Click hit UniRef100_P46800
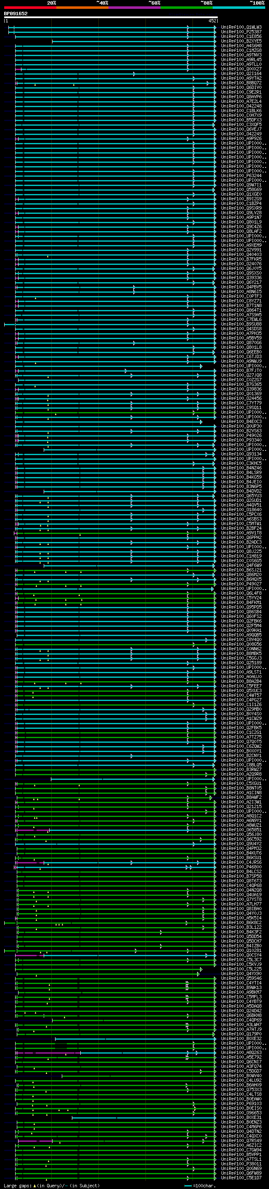The height and width of the screenshot is (1189, 269). (x=241, y=867)
